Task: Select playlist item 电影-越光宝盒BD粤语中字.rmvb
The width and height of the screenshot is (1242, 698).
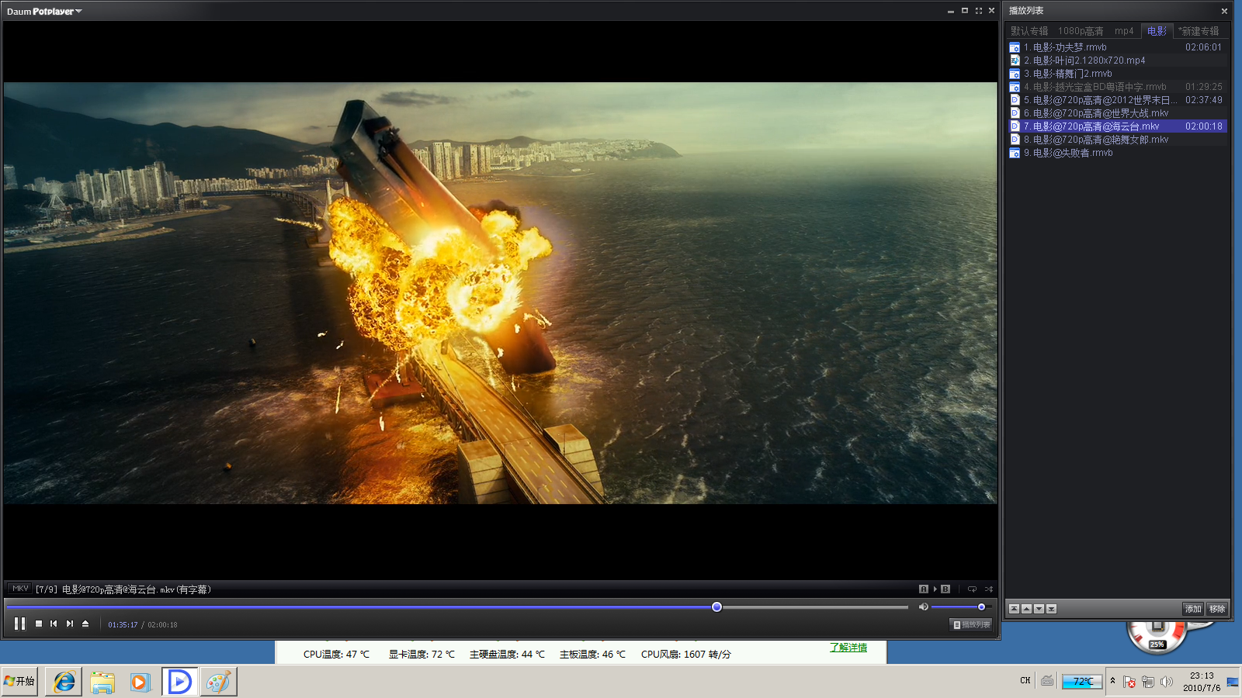Action: click(x=1118, y=87)
